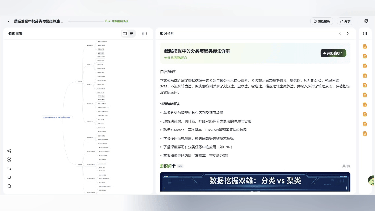
Task: Click the 开始学习 button
Action: point(333,53)
